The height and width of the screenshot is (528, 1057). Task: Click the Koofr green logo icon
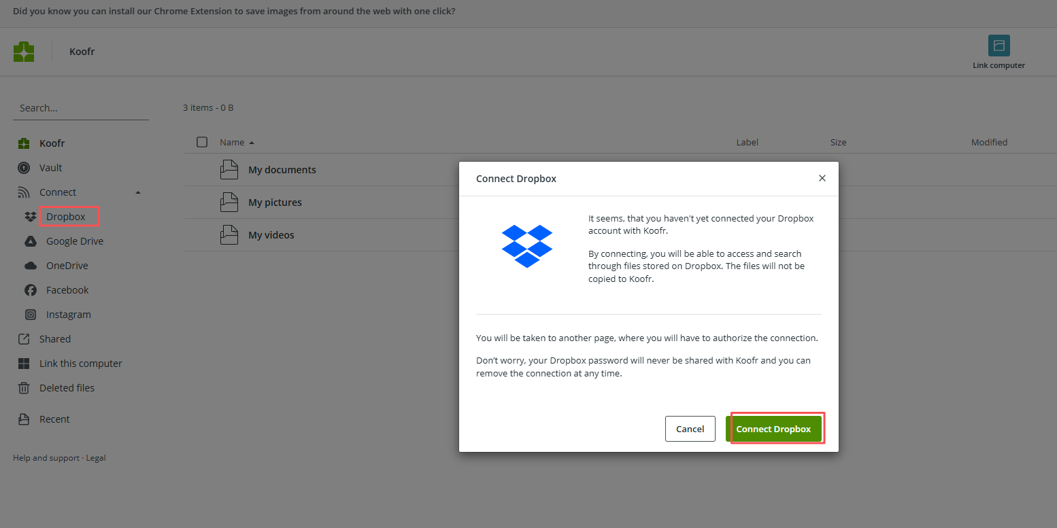click(x=24, y=52)
